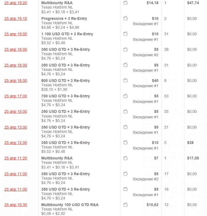Click wallet icon in 700 USD GTD row

[x=125, y=96]
